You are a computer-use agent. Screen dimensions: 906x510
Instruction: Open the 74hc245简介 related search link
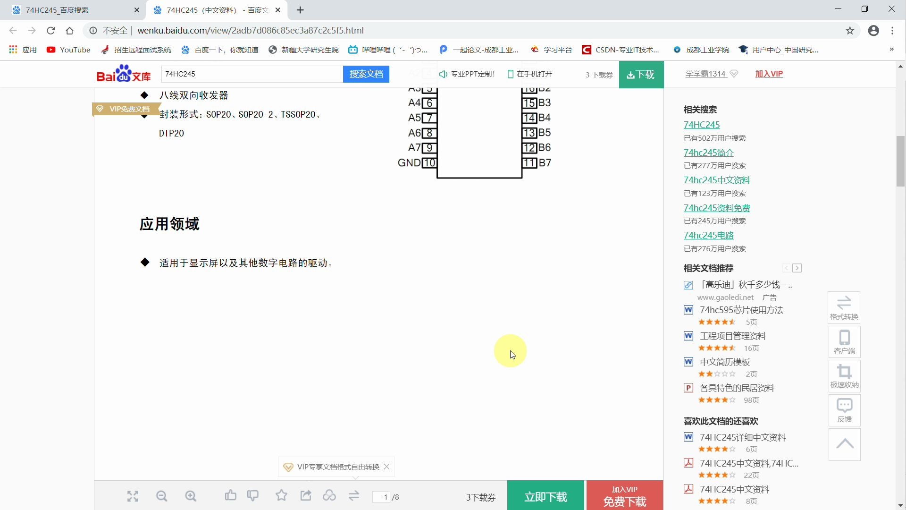coord(709,153)
